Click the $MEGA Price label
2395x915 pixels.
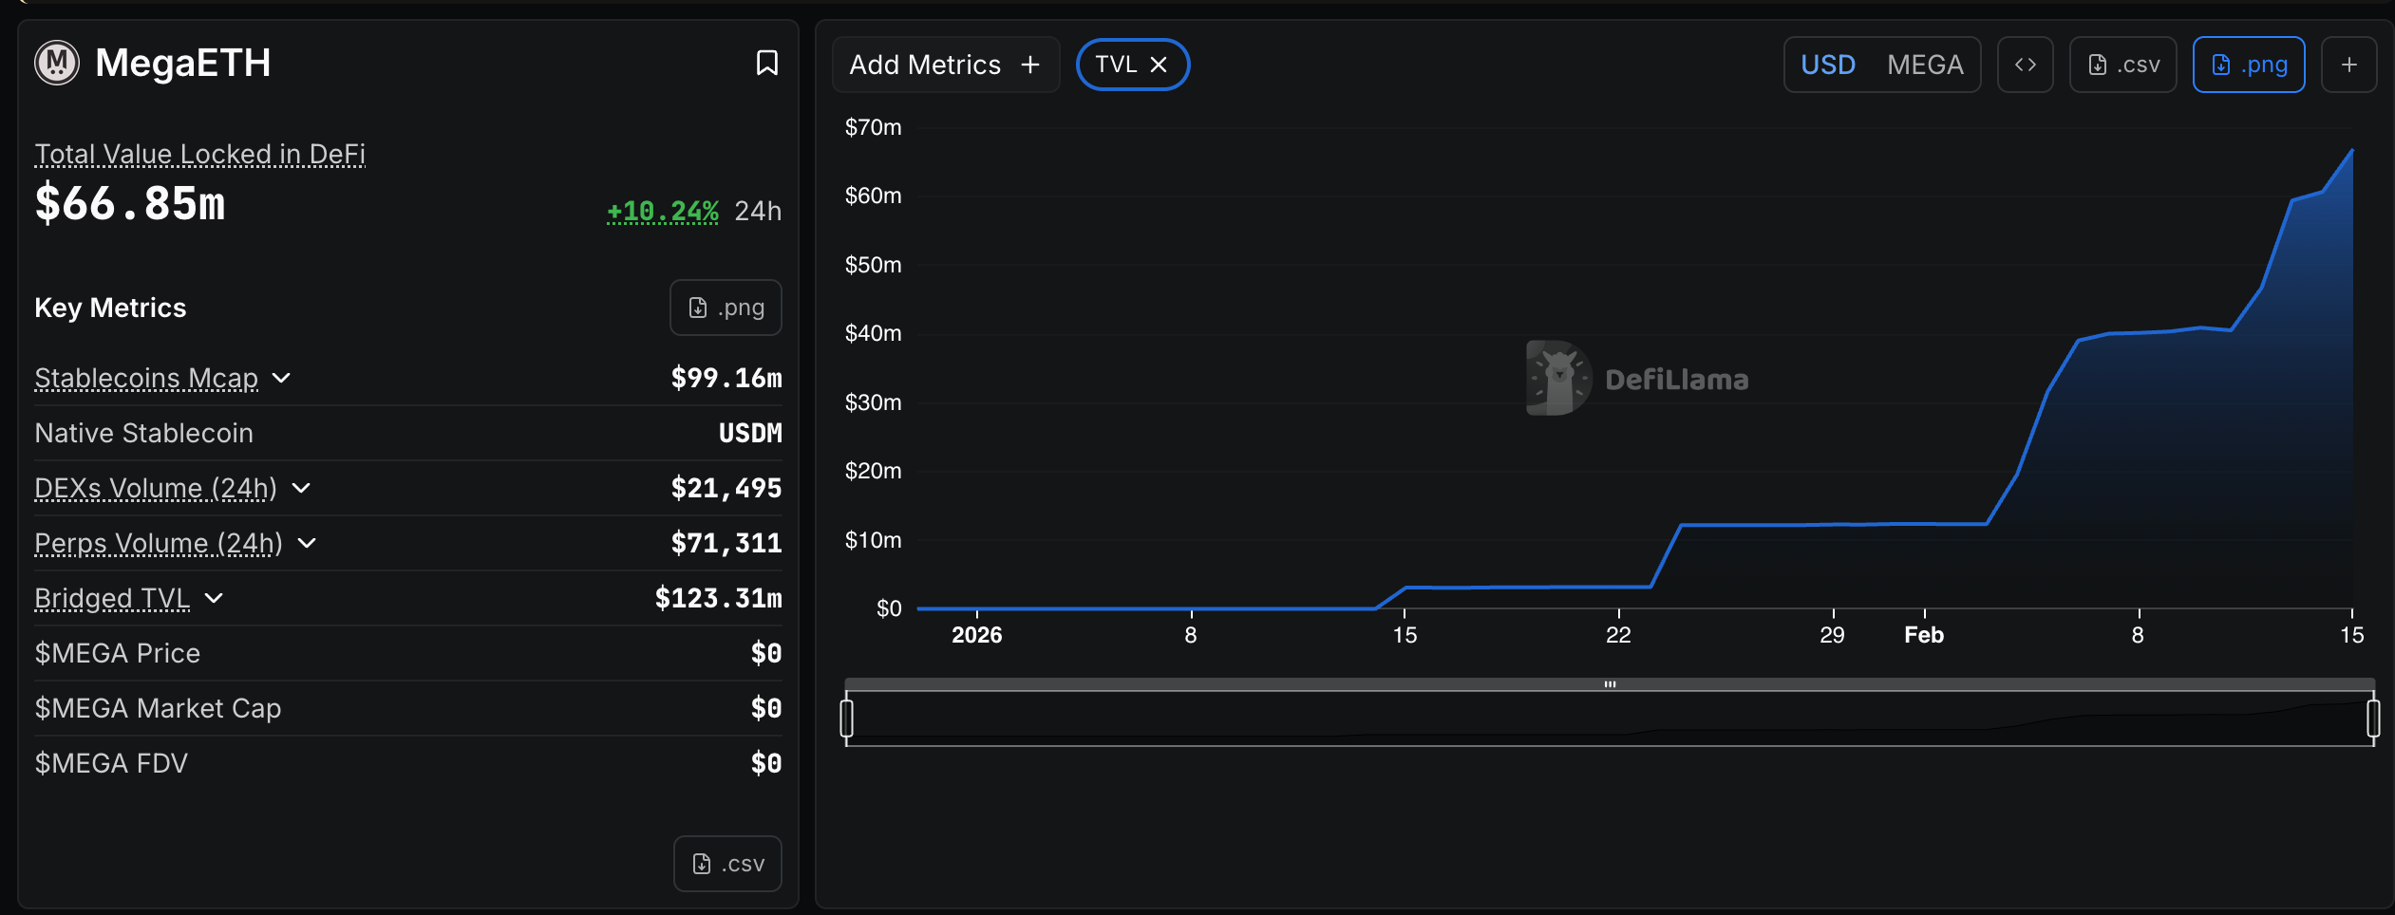118,653
